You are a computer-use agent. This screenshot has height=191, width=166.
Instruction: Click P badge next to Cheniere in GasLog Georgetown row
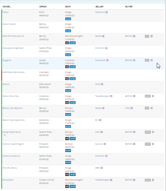pos(106,48)
